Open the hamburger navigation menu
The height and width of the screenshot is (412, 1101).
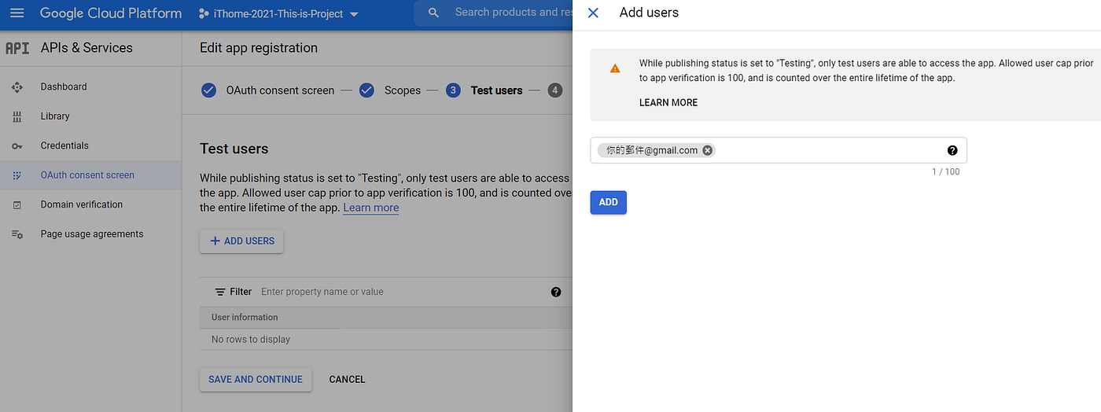[x=17, y=13]
